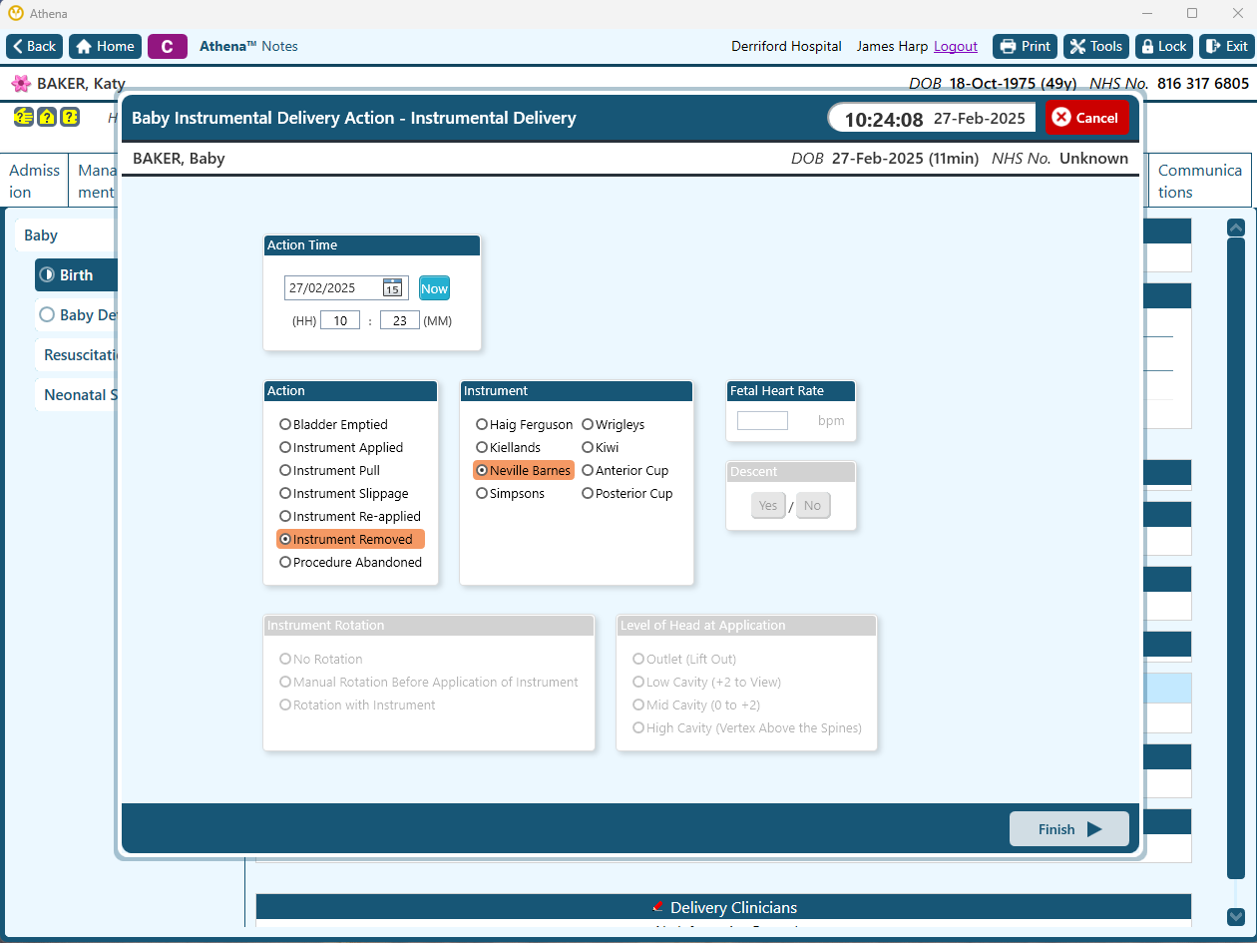Open the Tools menu
Viewport: 1257px width, 943px height.
(x=1095, y=46)
